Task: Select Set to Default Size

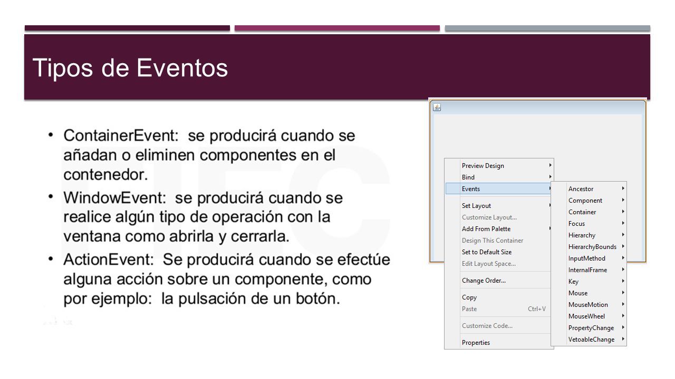Action: pos(499,252)
